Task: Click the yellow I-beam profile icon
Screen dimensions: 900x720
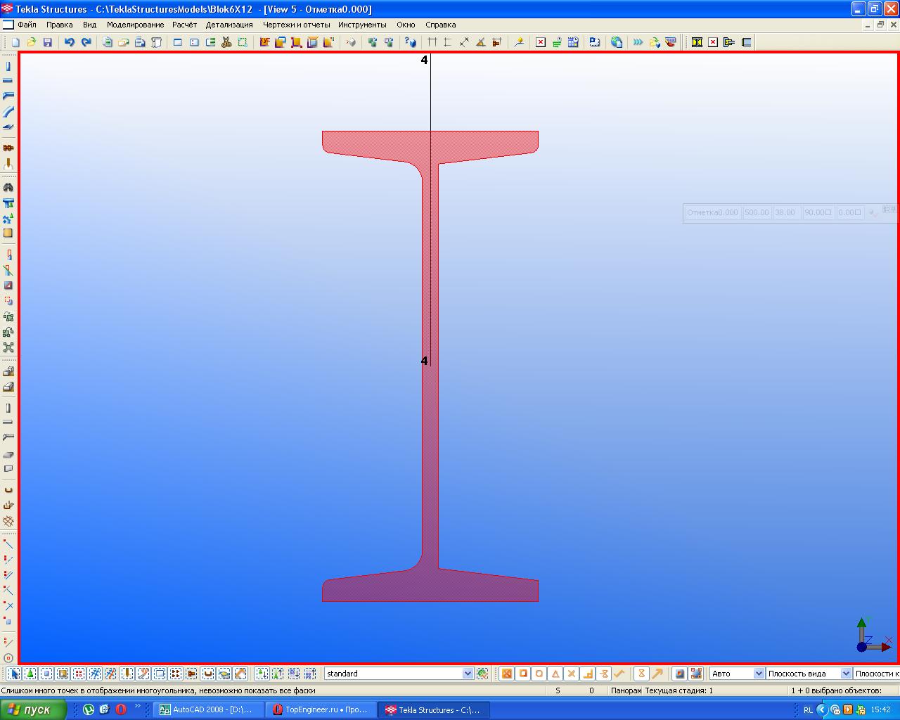Action: (x=697, y=42)
